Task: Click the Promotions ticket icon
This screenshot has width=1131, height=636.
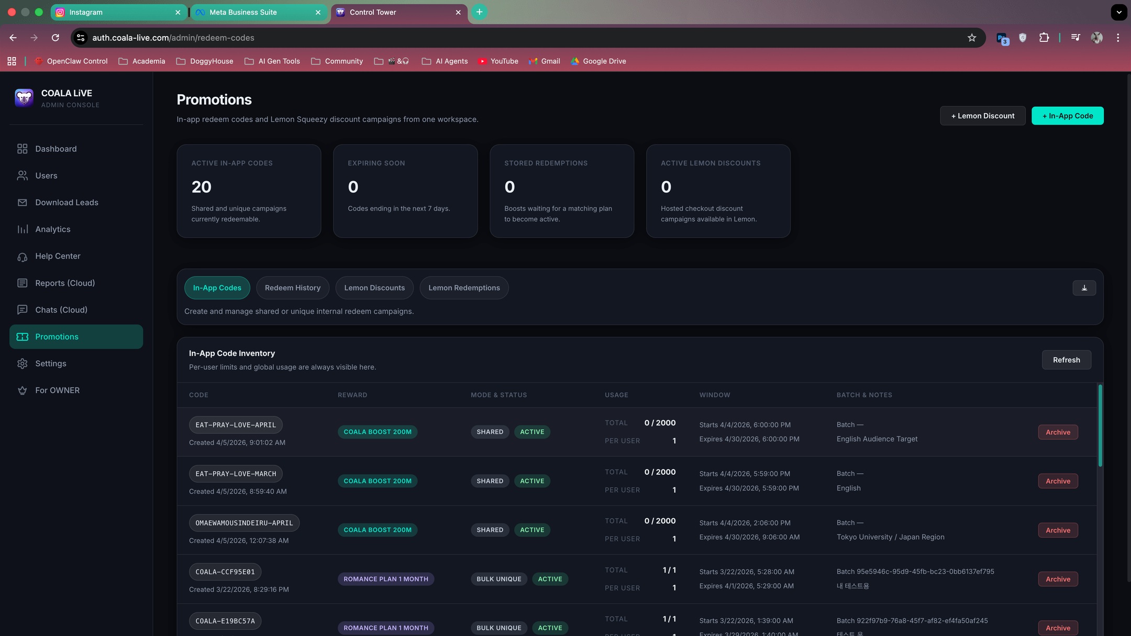Action: point(22,337)
